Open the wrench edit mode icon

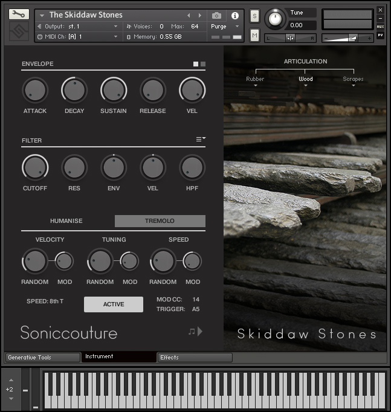coord(19,14)
